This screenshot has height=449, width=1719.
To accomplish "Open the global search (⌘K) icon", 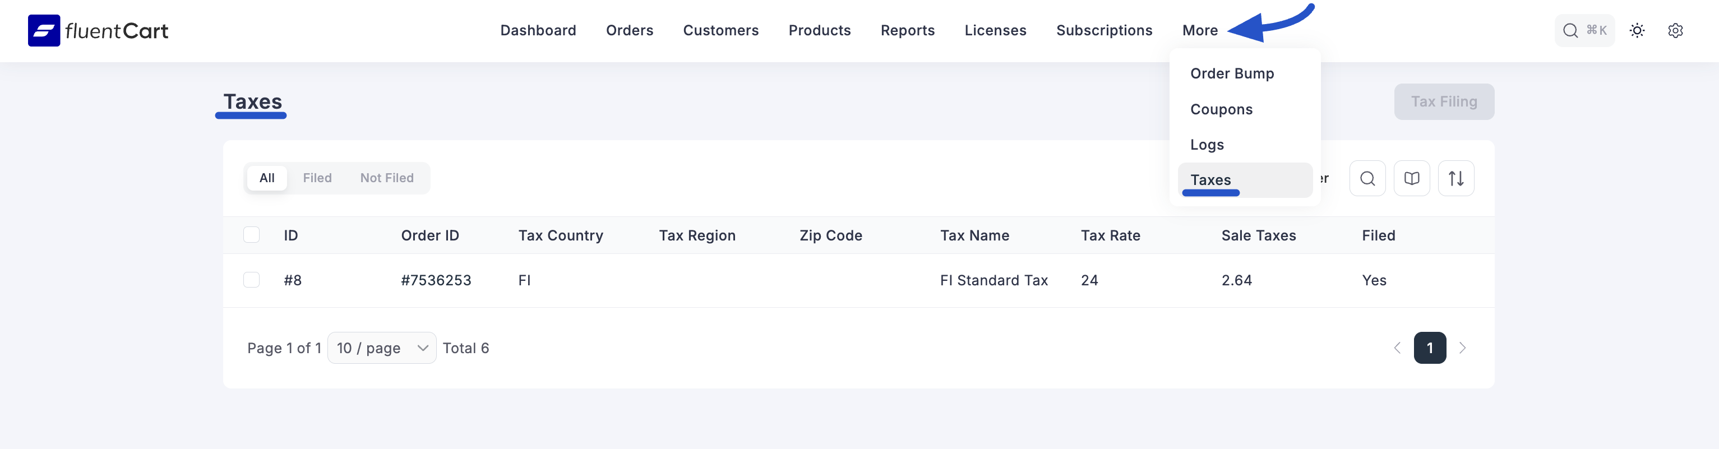I will point(1570,31).
